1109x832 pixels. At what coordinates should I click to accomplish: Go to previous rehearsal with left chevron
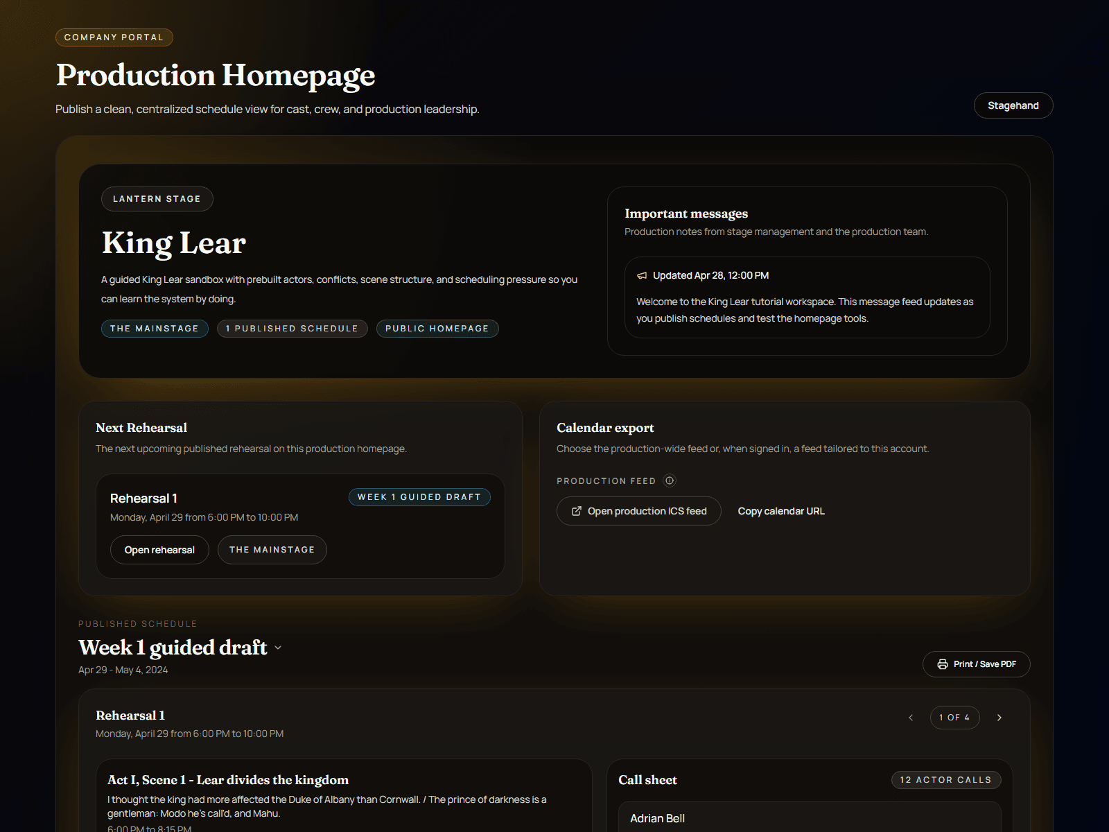[x=911, y=718]
